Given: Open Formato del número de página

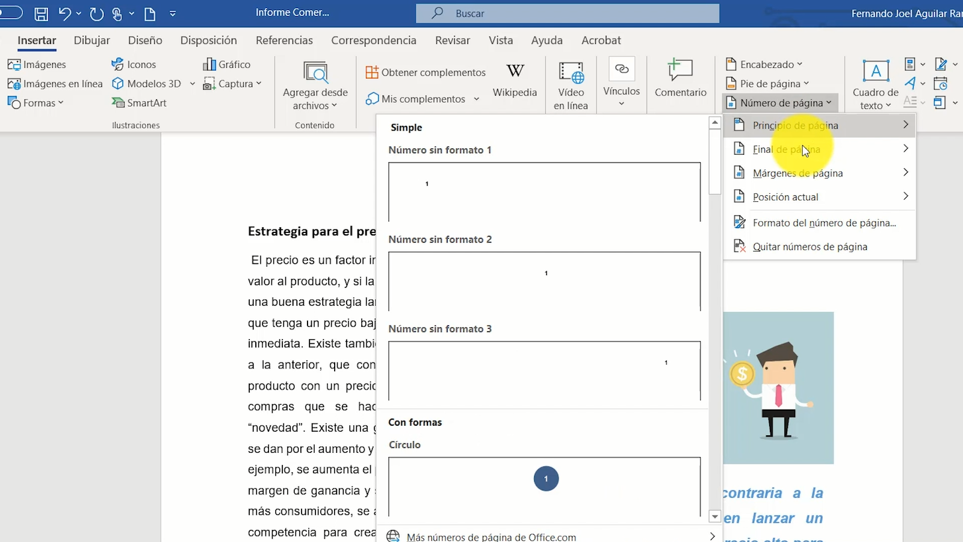Looking at the screenshot, I should [819, 223].
